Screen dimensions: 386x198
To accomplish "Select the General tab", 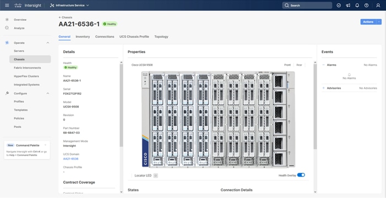I will coord(64,37).
